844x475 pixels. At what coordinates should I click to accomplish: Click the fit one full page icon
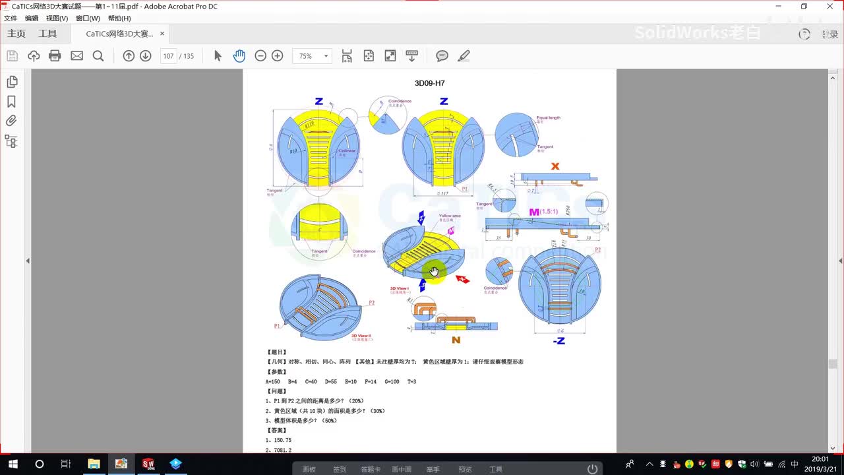(369, 56)
